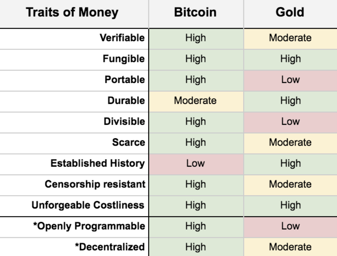Select Gold's Low cell for Openly Programmable
This screenshot has height=256, width=337.
pos(291,226)
